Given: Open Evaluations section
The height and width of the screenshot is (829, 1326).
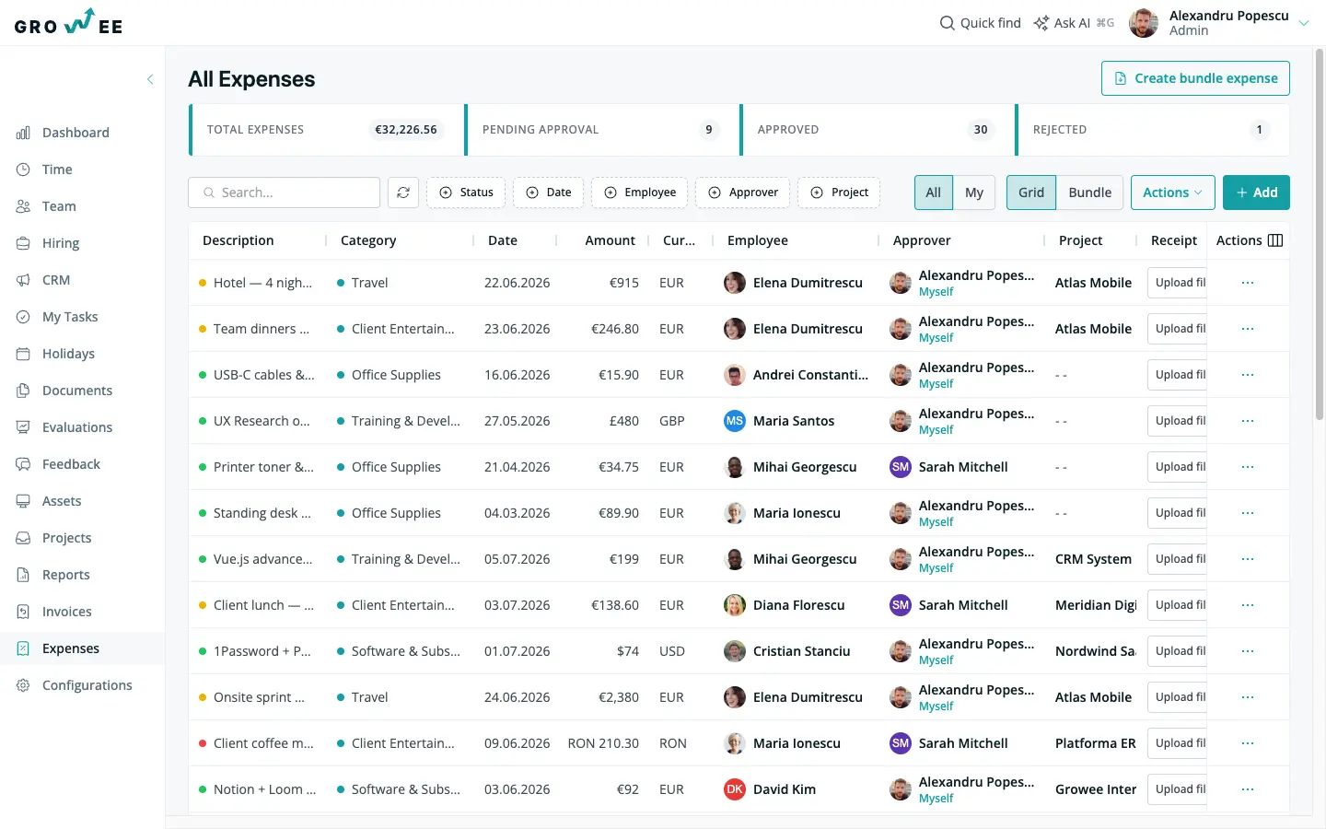Looking at the screenshot, I should (x=77, y=427).
